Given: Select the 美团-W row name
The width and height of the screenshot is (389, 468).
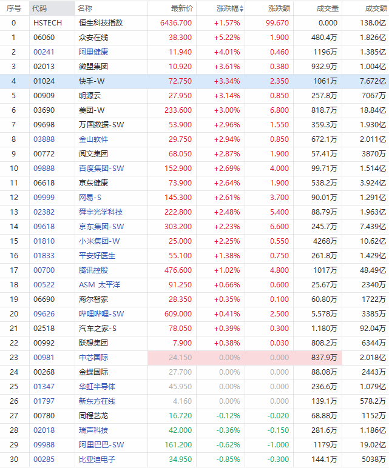Looking at the screenshot, I should pos(92,110).
